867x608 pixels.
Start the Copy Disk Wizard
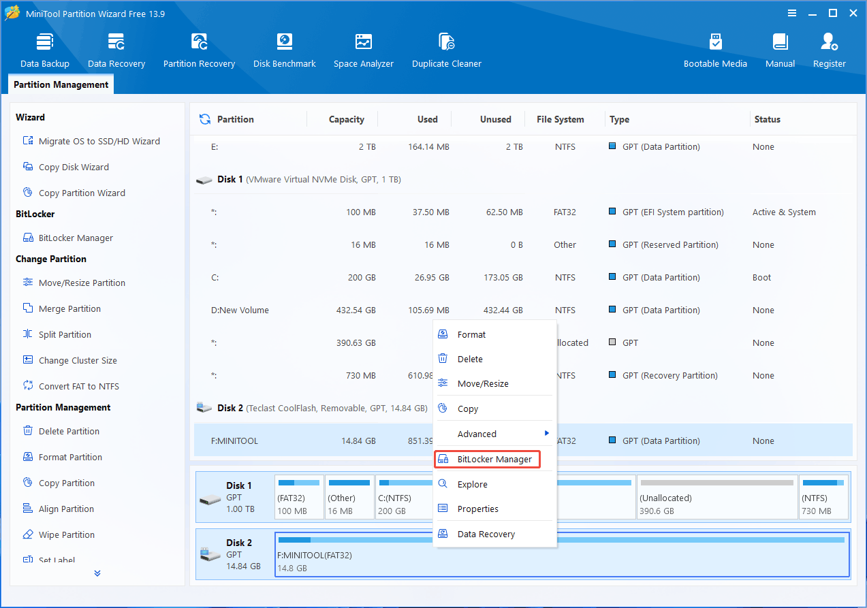65,167
